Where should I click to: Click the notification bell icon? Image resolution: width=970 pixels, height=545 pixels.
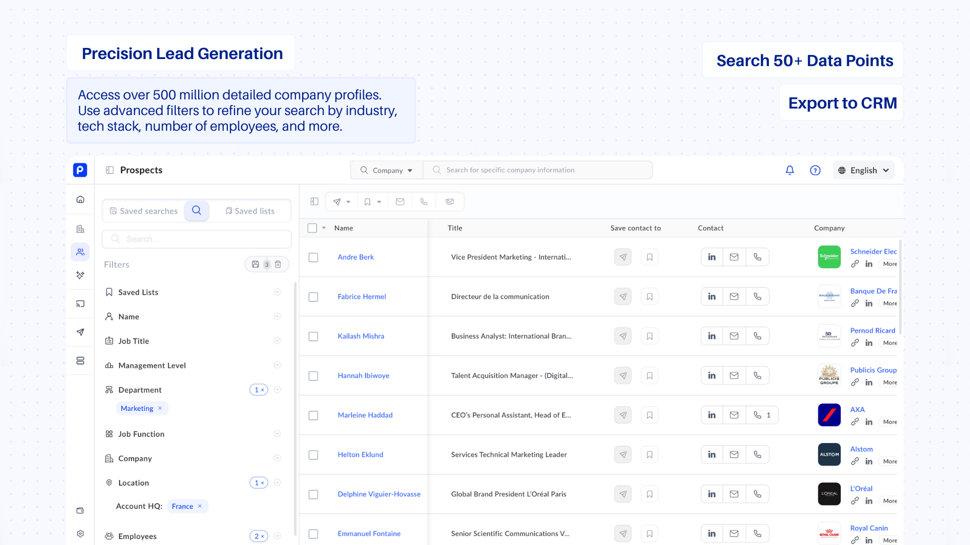coord(790,170)
